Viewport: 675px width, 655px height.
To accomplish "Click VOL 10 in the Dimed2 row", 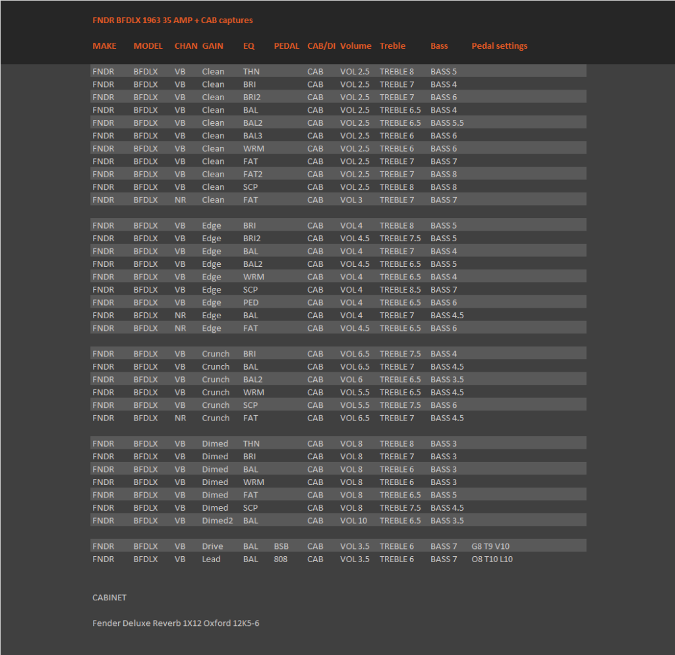I will click(353, 521).
